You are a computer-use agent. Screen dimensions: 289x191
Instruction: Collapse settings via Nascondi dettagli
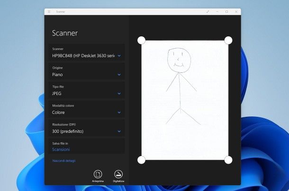tap(63, 161)
